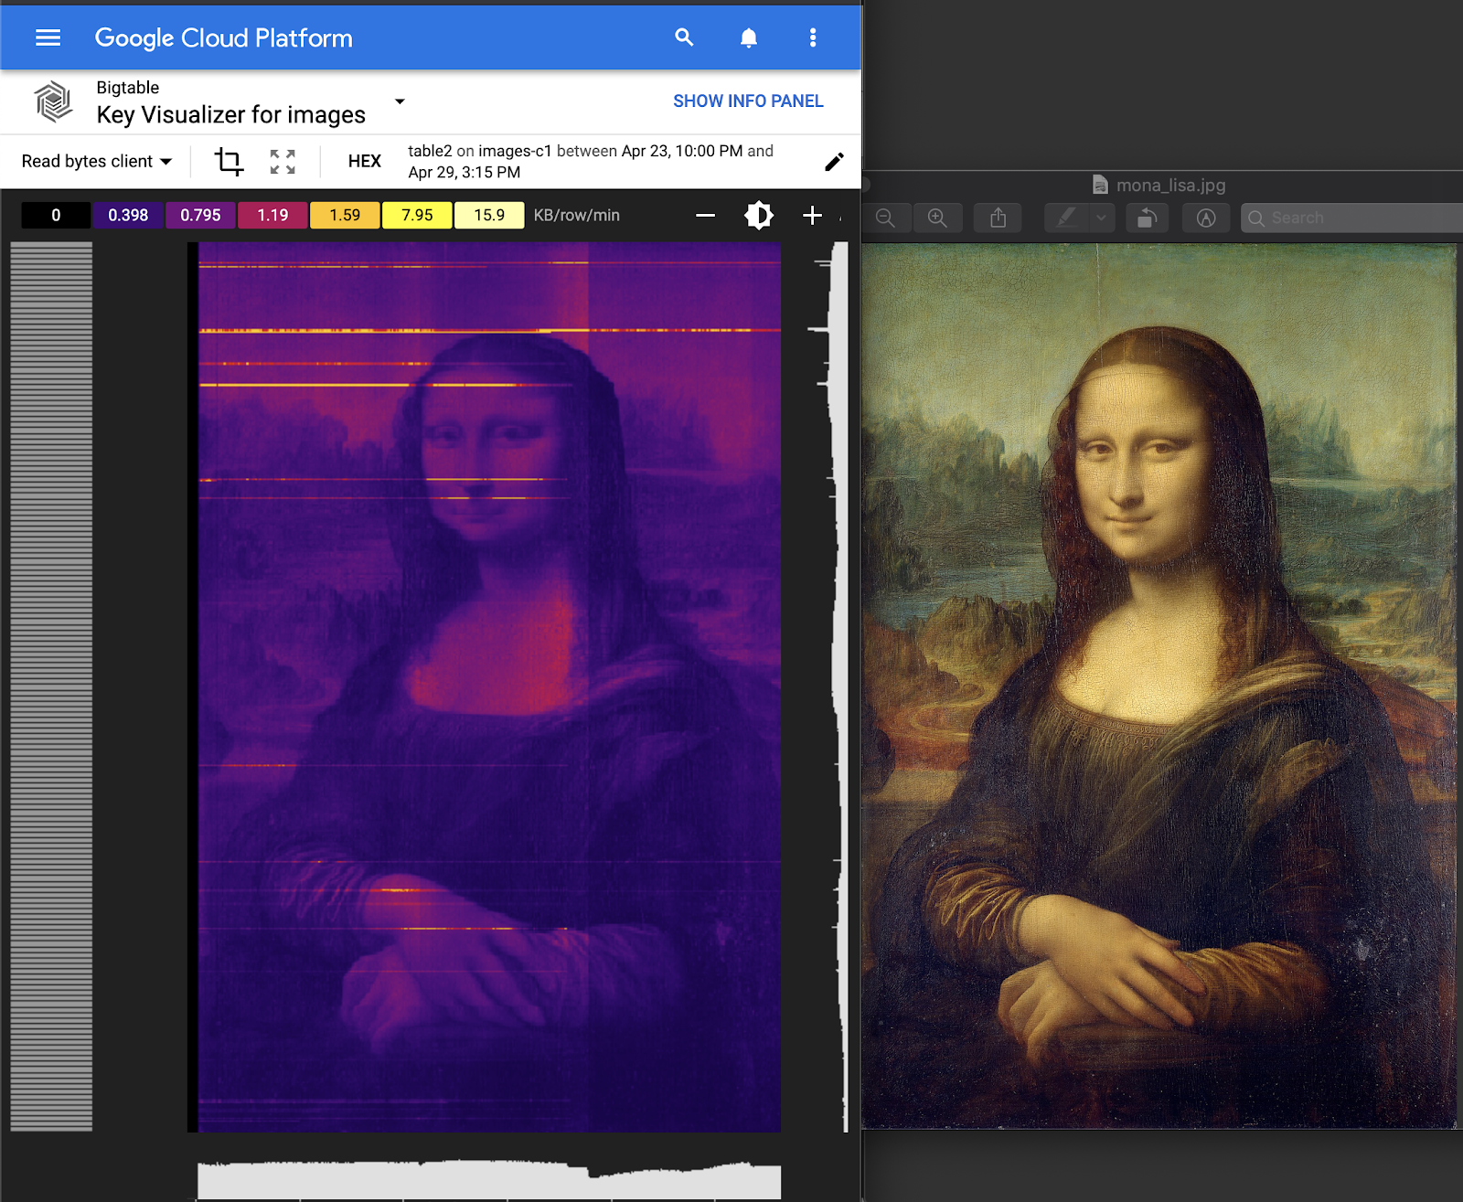Edit the time range with pencil icon

coord(834,162)
